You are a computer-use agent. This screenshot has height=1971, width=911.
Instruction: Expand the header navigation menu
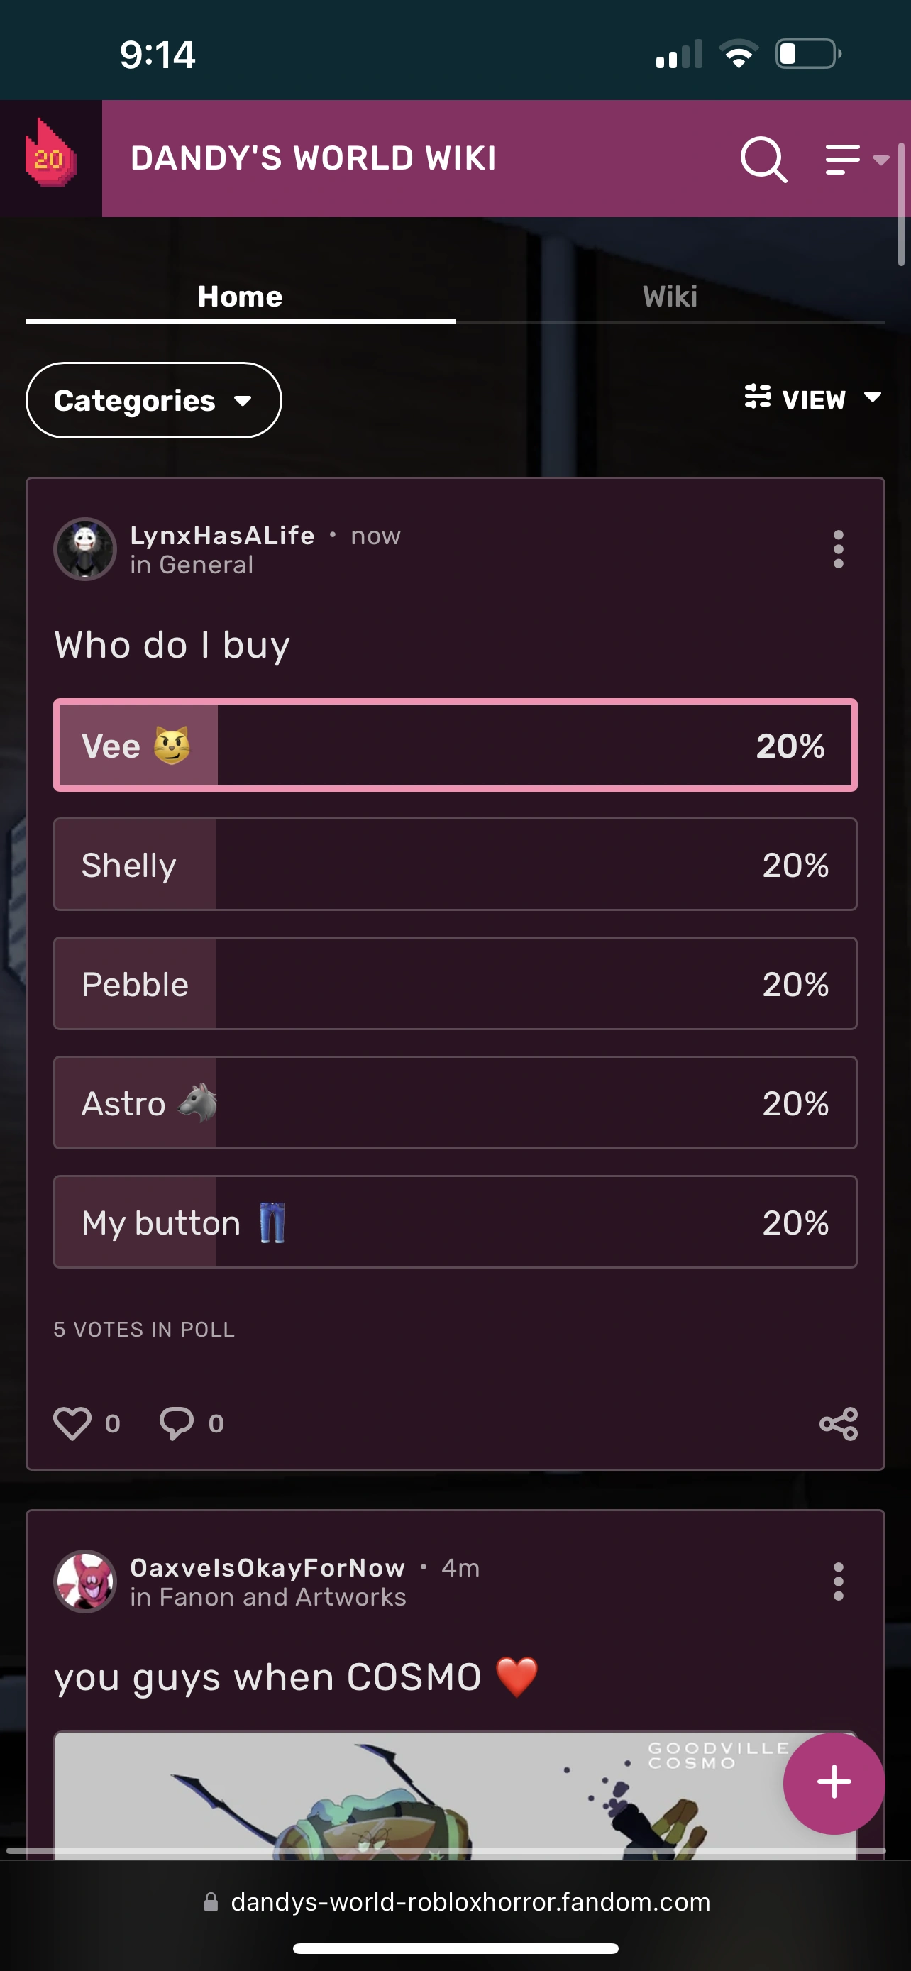[856, 159]
